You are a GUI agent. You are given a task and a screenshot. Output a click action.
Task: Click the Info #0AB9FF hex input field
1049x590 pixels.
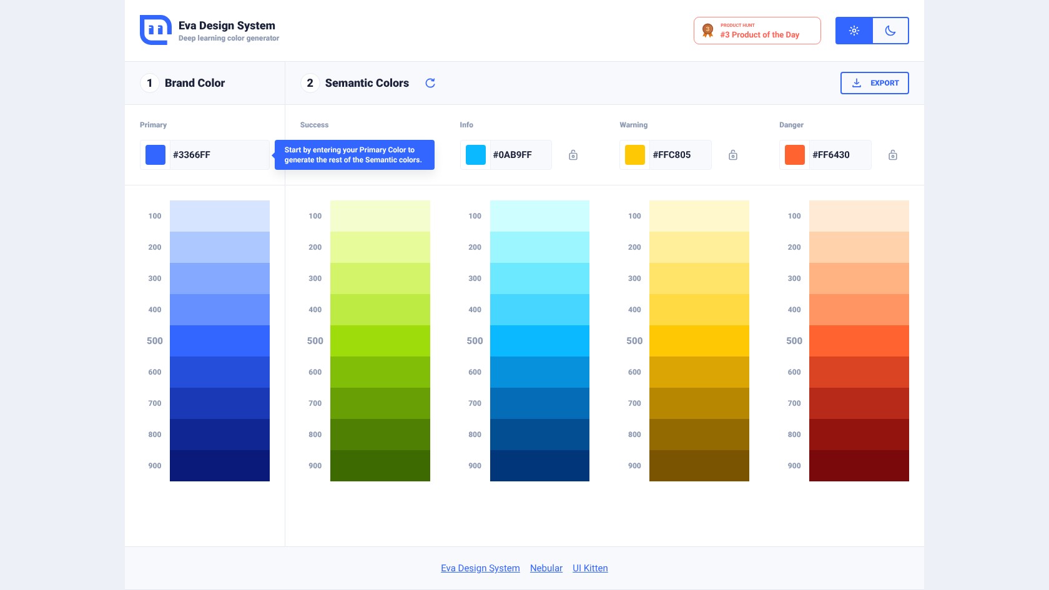coord(521,155)
